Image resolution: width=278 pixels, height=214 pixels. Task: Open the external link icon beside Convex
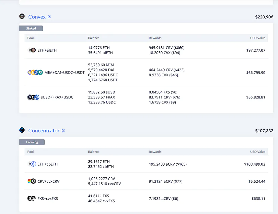(49, 17)
